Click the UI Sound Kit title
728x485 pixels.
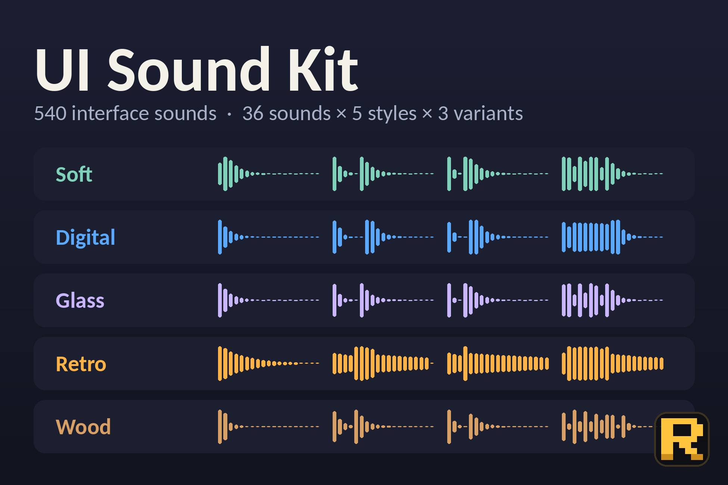coord(197,69)
